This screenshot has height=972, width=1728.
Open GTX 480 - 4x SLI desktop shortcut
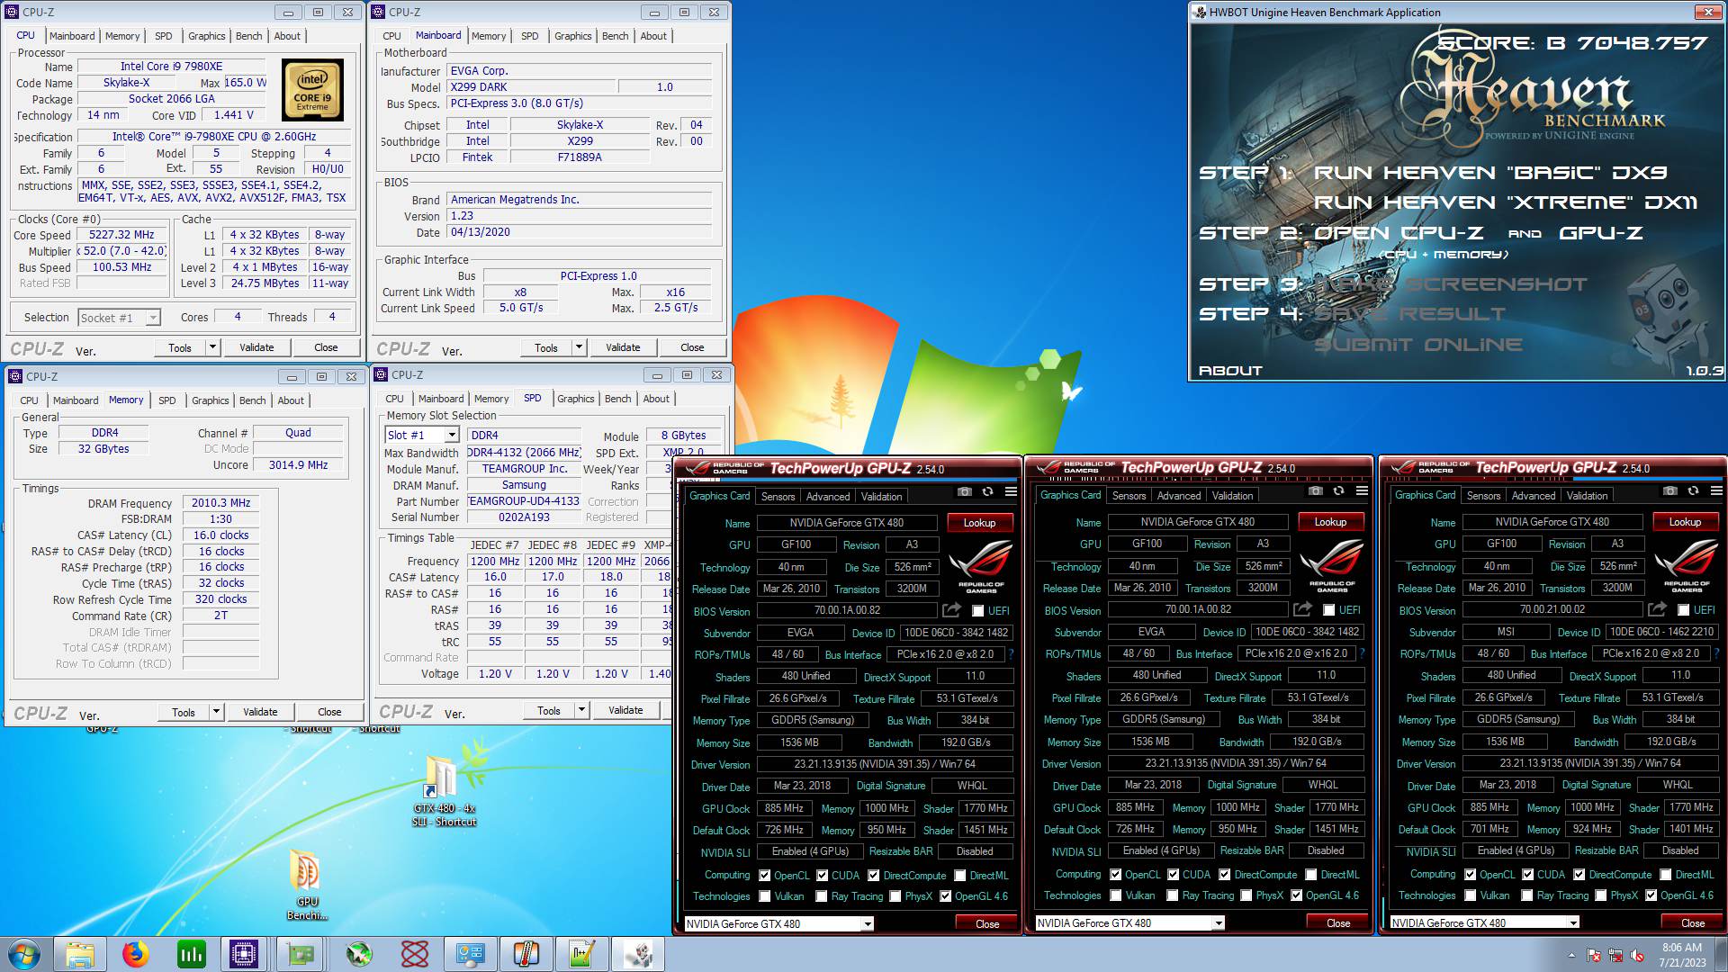[x=443, y=790]
